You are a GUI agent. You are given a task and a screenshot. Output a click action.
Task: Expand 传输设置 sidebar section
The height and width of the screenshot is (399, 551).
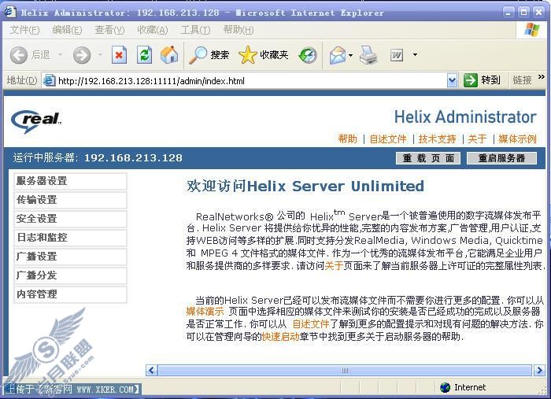click(70, 200)
